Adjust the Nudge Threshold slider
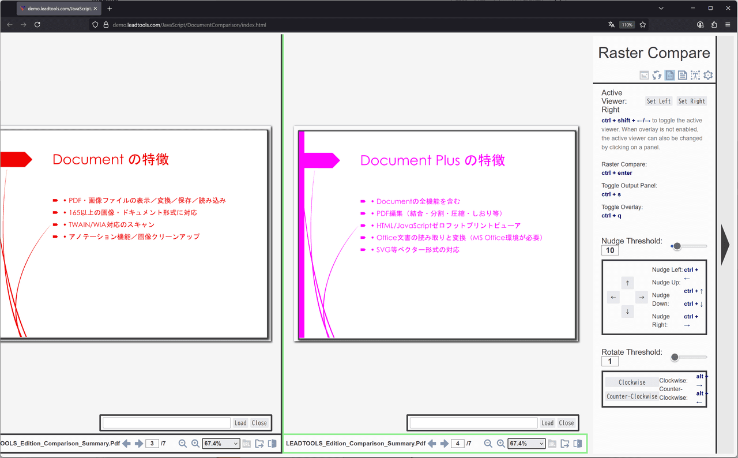The image size is (738, 458). point(689,246)
